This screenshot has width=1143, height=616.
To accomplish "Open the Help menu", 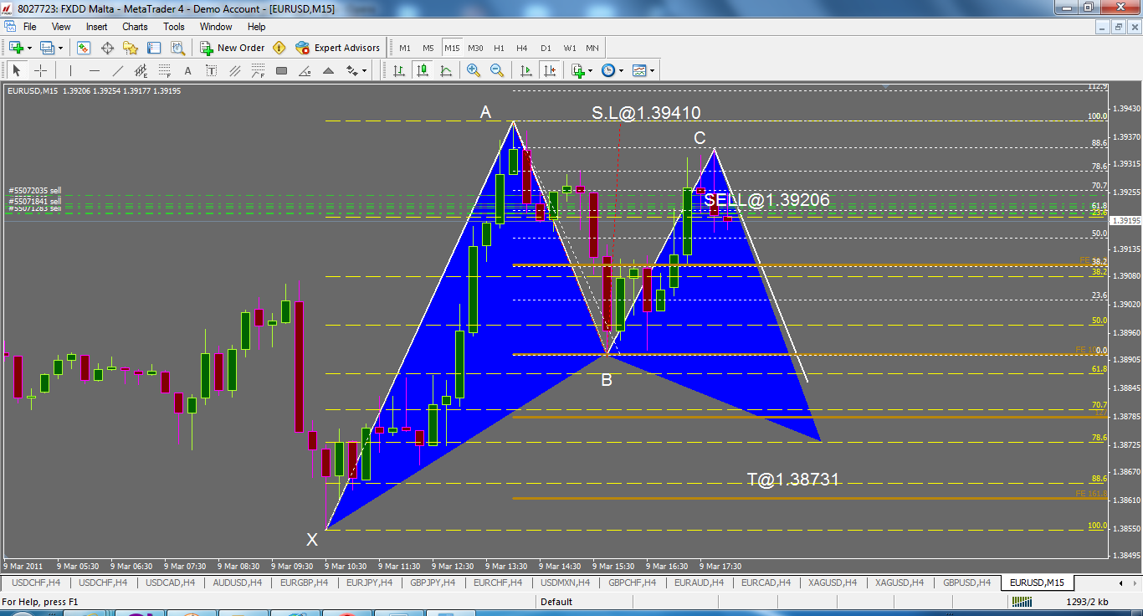I will click(x=256, y=27).
